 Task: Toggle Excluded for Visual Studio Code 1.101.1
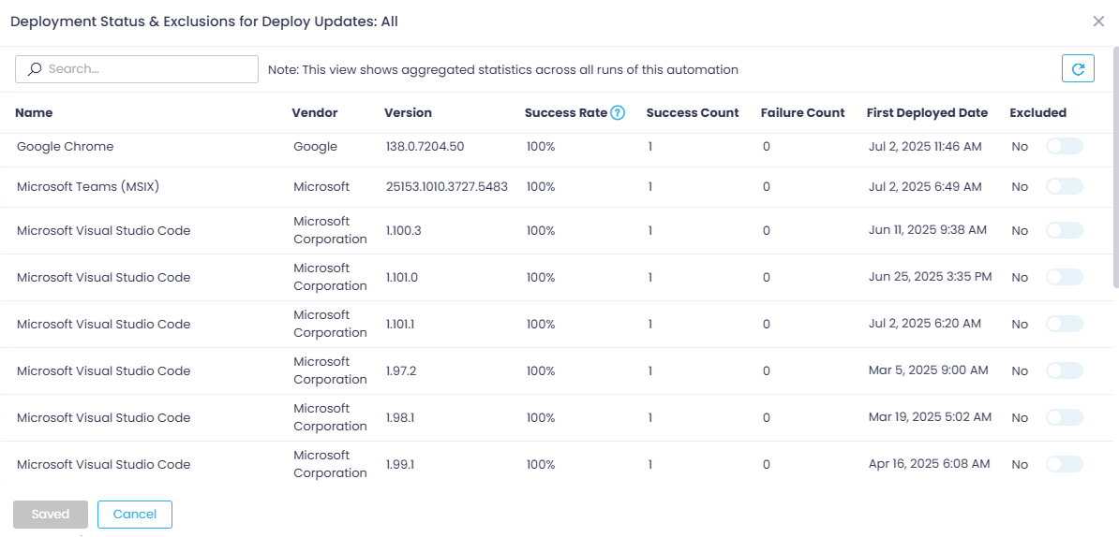pyautogui.click(x=1064, y=324)
